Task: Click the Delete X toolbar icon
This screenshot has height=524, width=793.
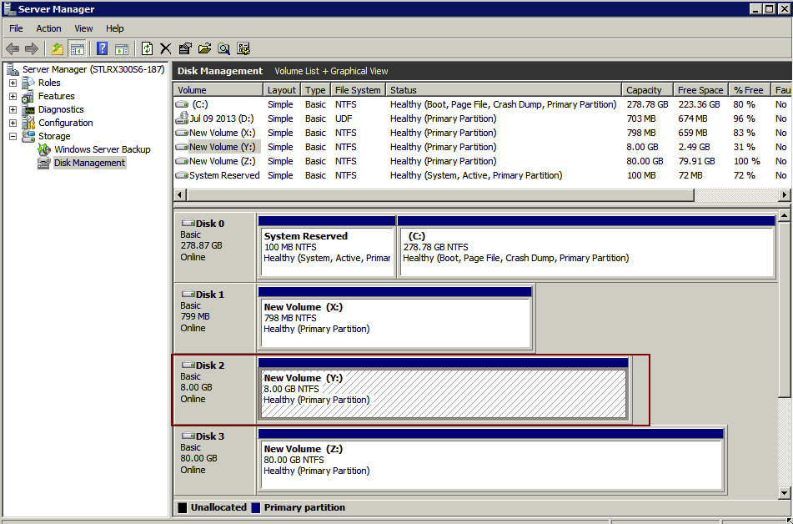Action: coord(166,48)
